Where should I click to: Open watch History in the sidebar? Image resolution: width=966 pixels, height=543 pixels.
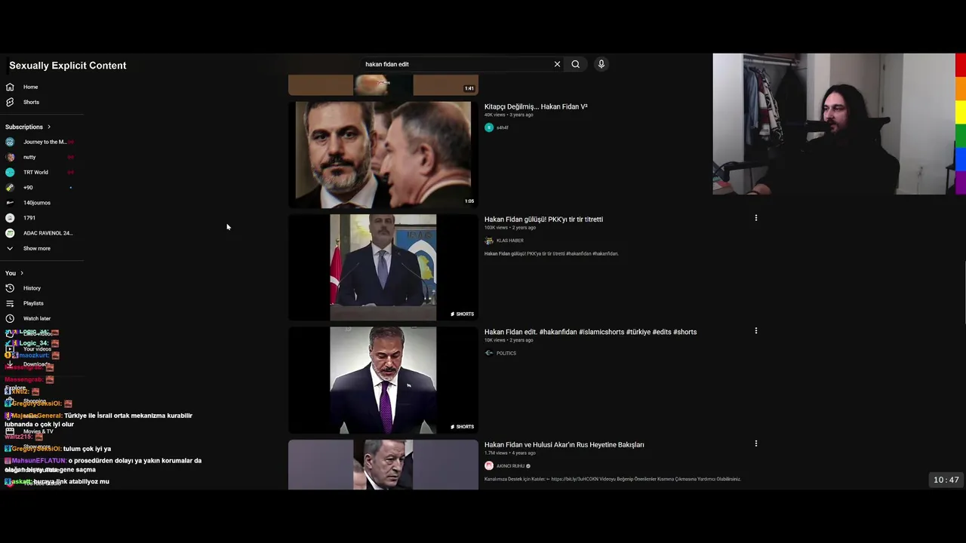tap(30, 288)
